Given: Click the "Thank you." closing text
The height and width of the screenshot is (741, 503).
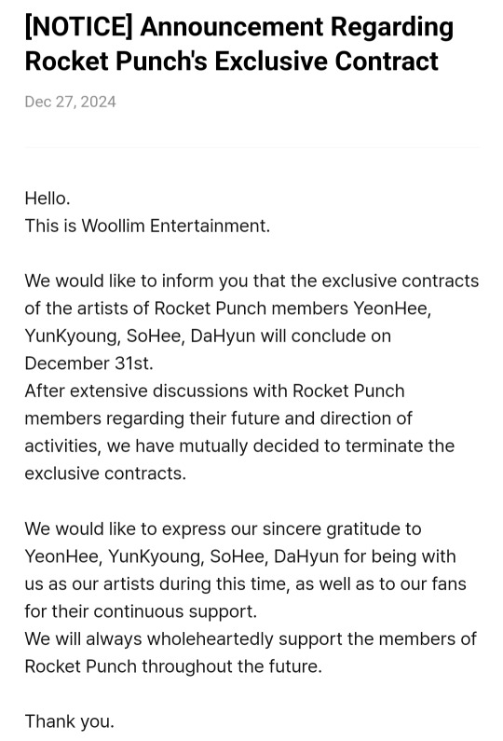Looking at the screenshot, I should pos(70,721).
